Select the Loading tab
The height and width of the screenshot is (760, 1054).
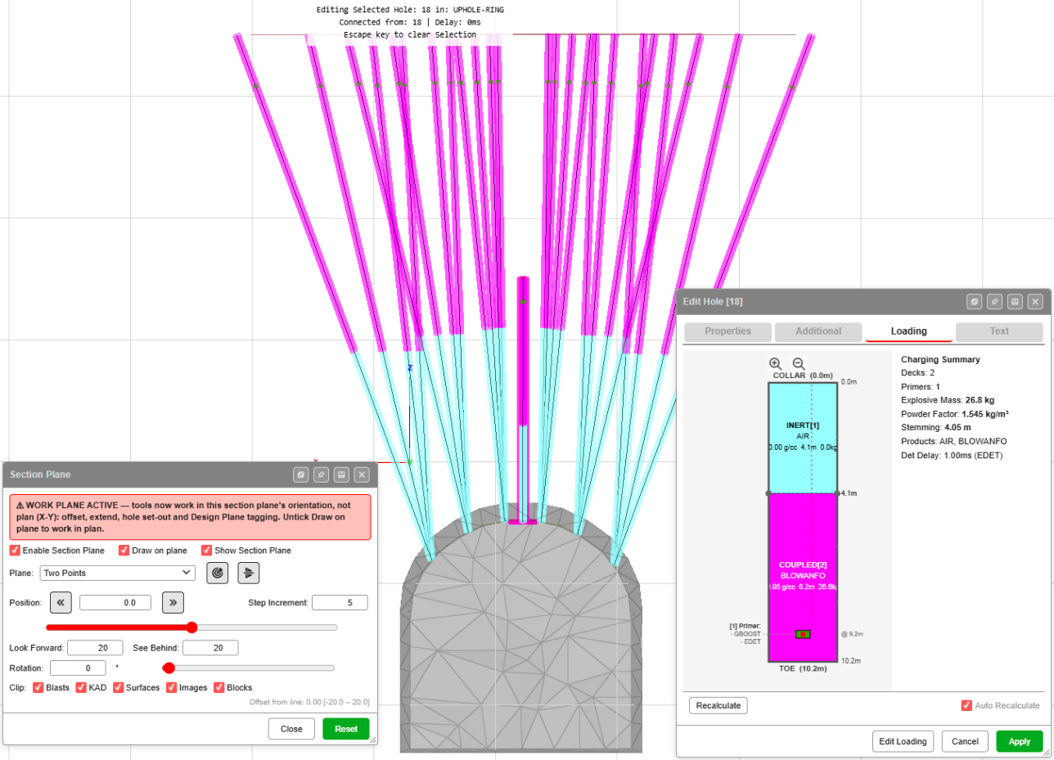pyautogui.click(x=909, y=331)
